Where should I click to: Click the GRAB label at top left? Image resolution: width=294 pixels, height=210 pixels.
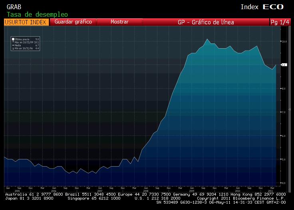tap(14, 7)
